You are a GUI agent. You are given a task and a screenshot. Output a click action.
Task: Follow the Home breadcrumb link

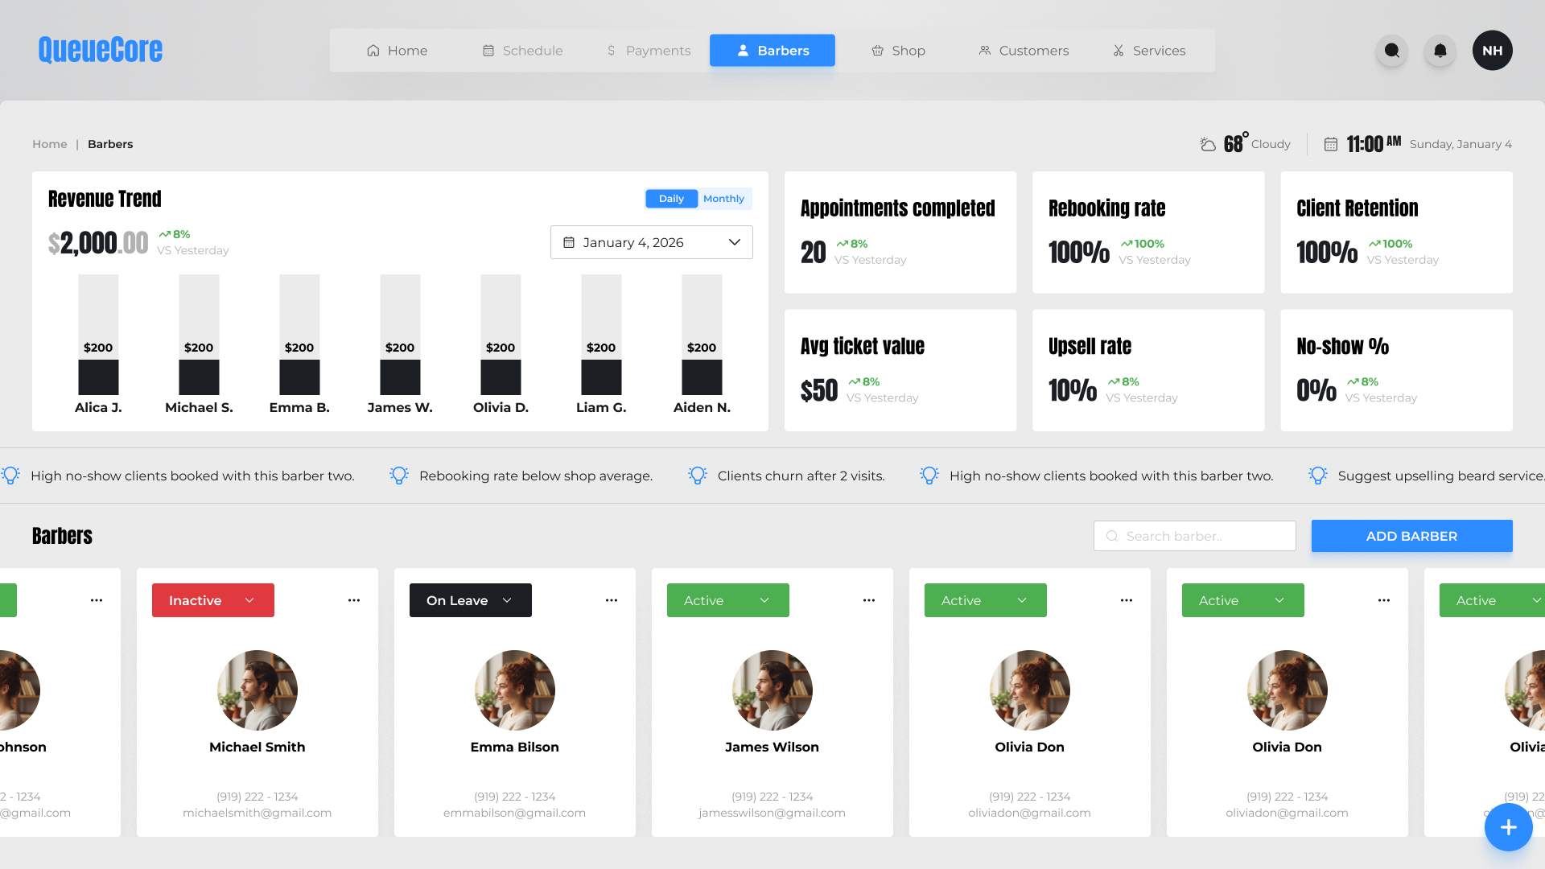pos(50,144)
